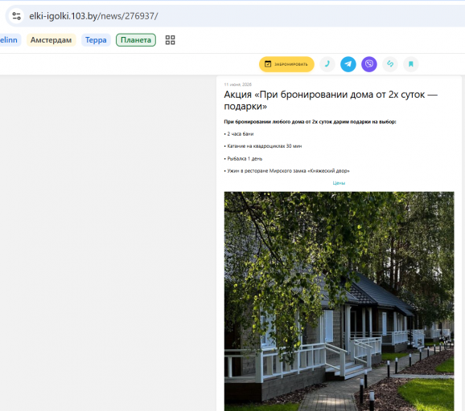Click the bookmark save icon
Viewport: 465px width, 411px height.
point(411,64)
